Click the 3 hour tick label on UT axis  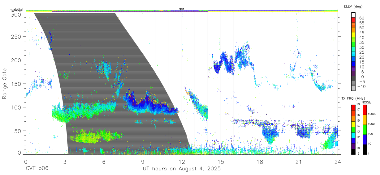(x=65, y=161)
